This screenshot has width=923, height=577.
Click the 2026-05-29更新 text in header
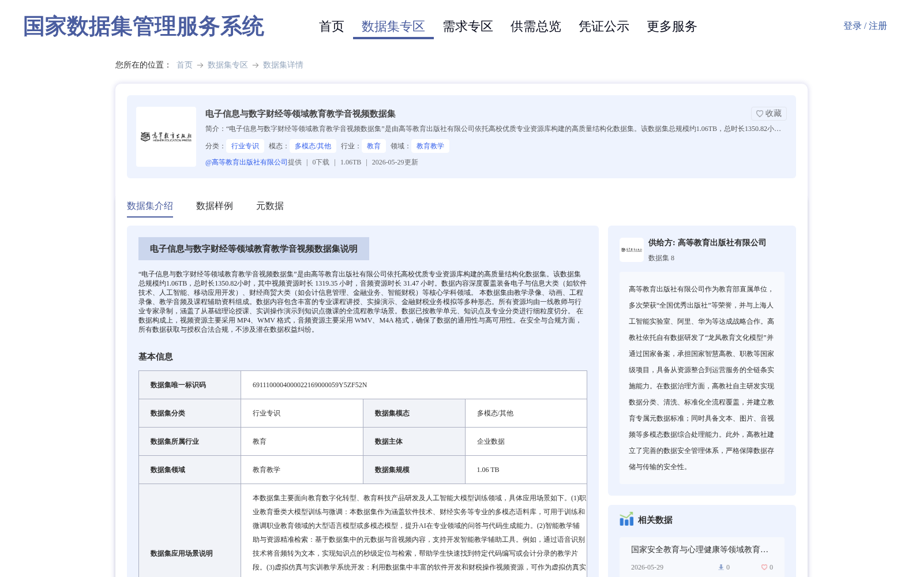(x=395, y=162)
